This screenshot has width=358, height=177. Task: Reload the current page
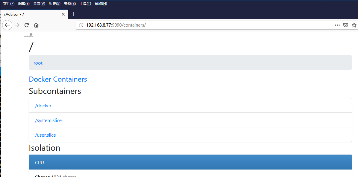[27, 25]
